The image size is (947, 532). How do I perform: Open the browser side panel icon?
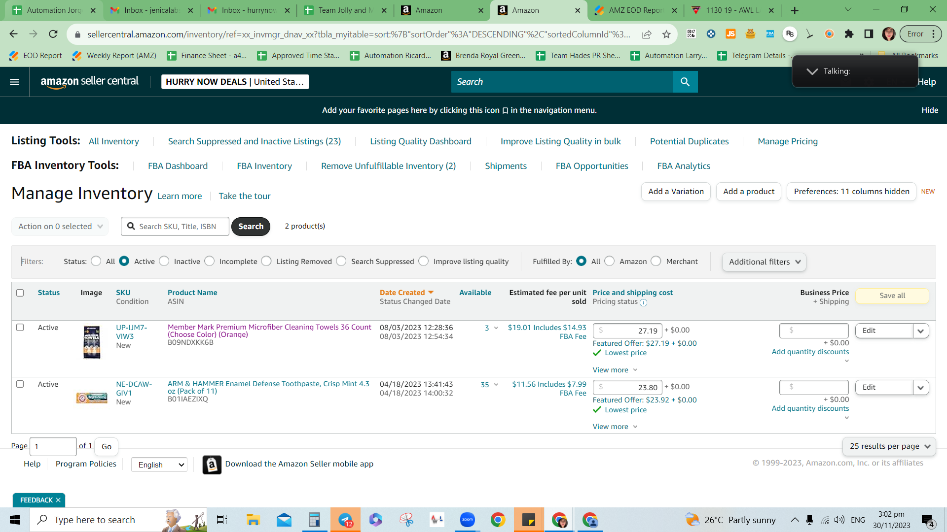869,34
